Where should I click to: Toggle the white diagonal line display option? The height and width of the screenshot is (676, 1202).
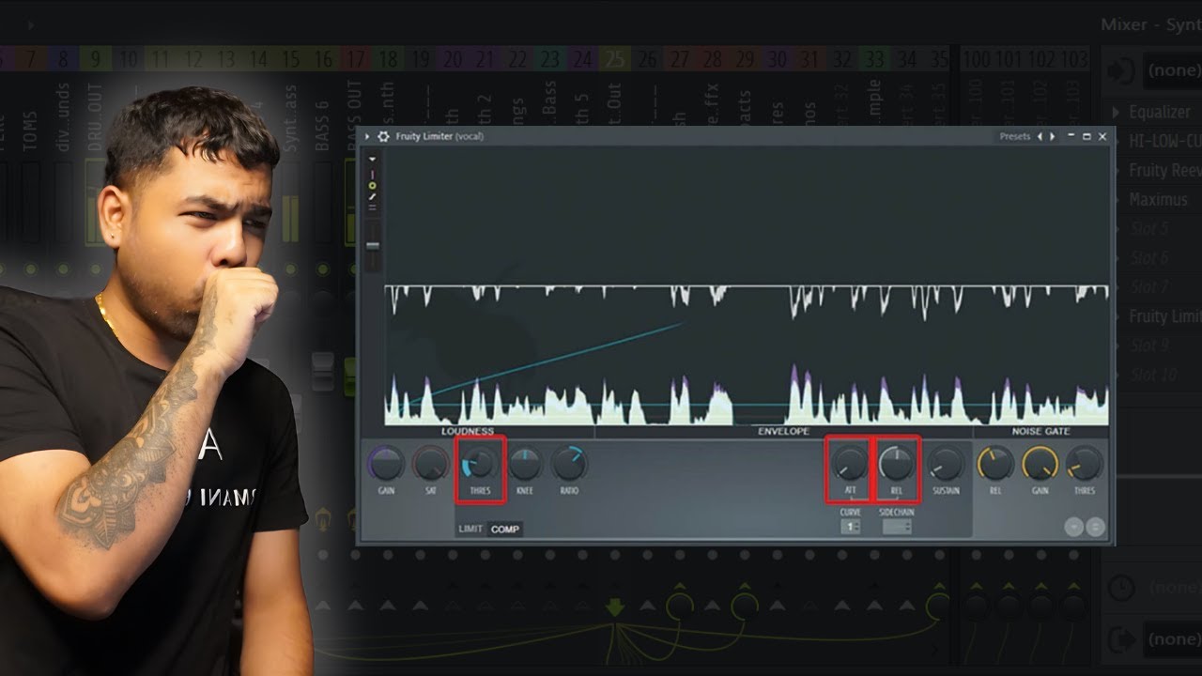pos(373,196)
